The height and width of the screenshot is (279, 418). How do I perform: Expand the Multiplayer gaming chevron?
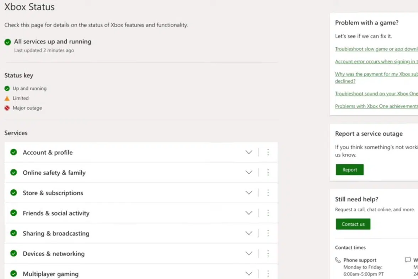pos(249,274)
